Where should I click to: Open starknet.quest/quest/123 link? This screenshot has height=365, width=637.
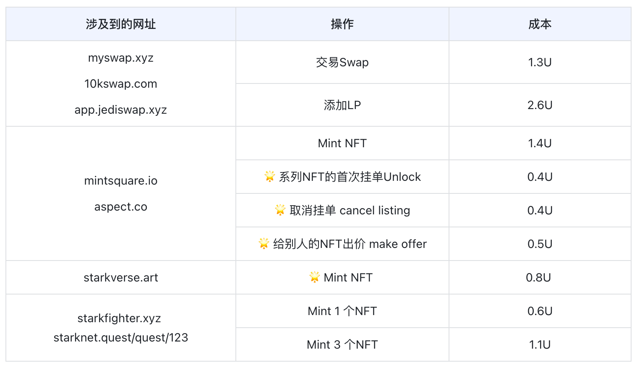coord(121,338)
